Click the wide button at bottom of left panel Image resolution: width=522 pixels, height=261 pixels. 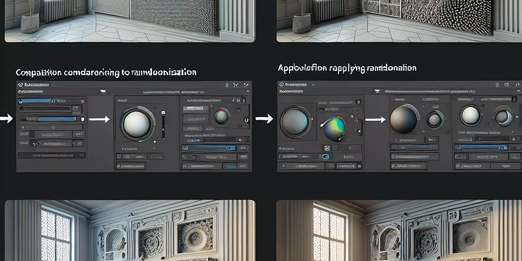(x=52, y=156)
